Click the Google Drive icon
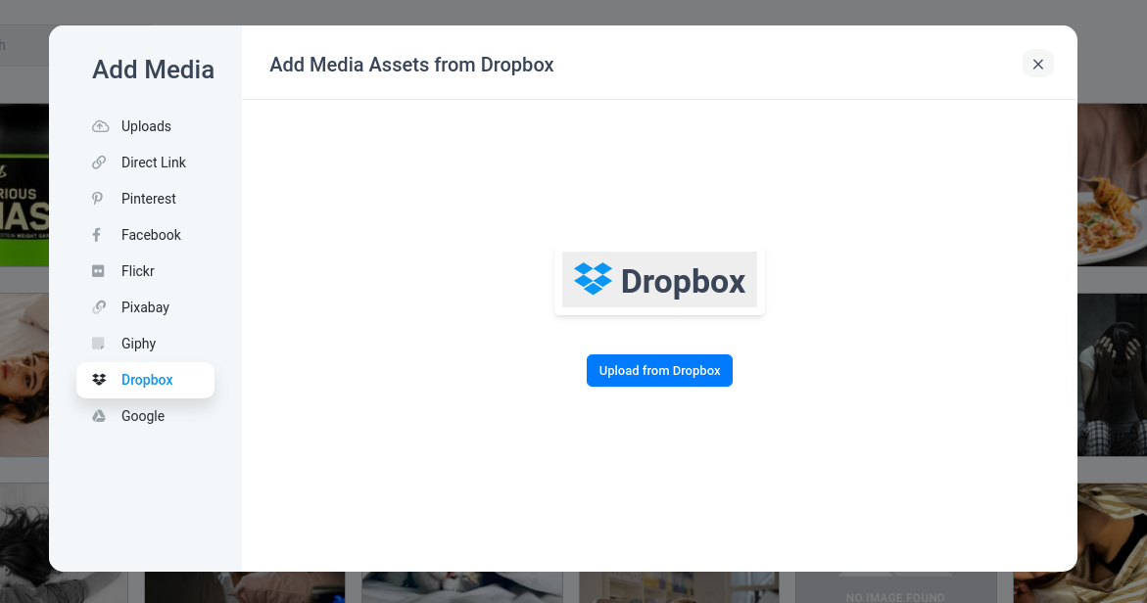The image size is (1147, 603). pos(99,416)
